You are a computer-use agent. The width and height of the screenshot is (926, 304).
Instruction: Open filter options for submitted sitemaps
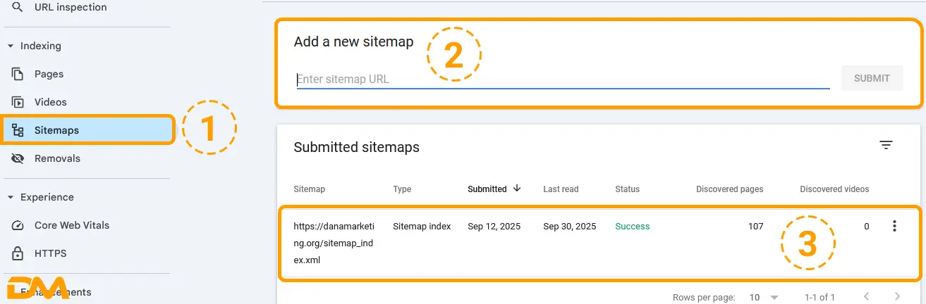886,145
